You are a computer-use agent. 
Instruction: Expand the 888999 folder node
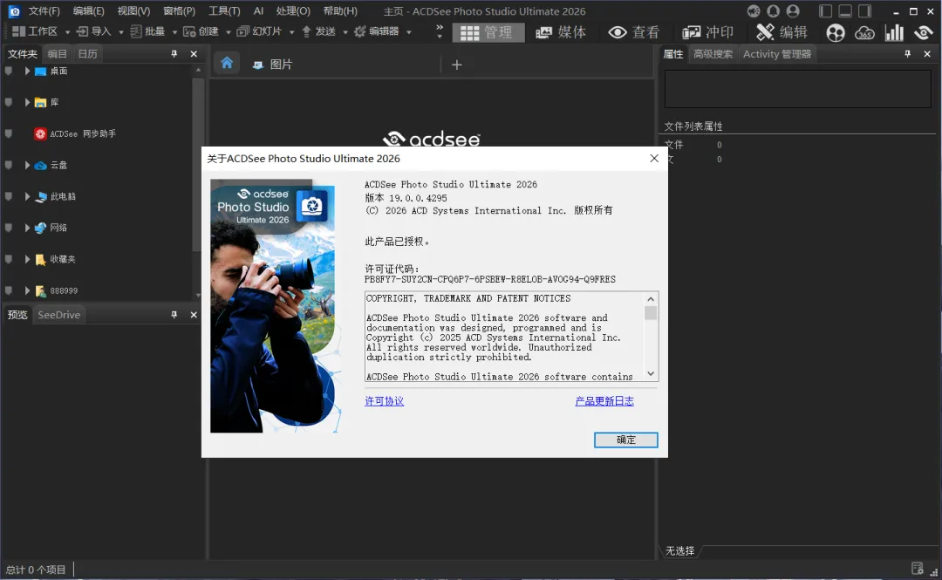(27, 290)
